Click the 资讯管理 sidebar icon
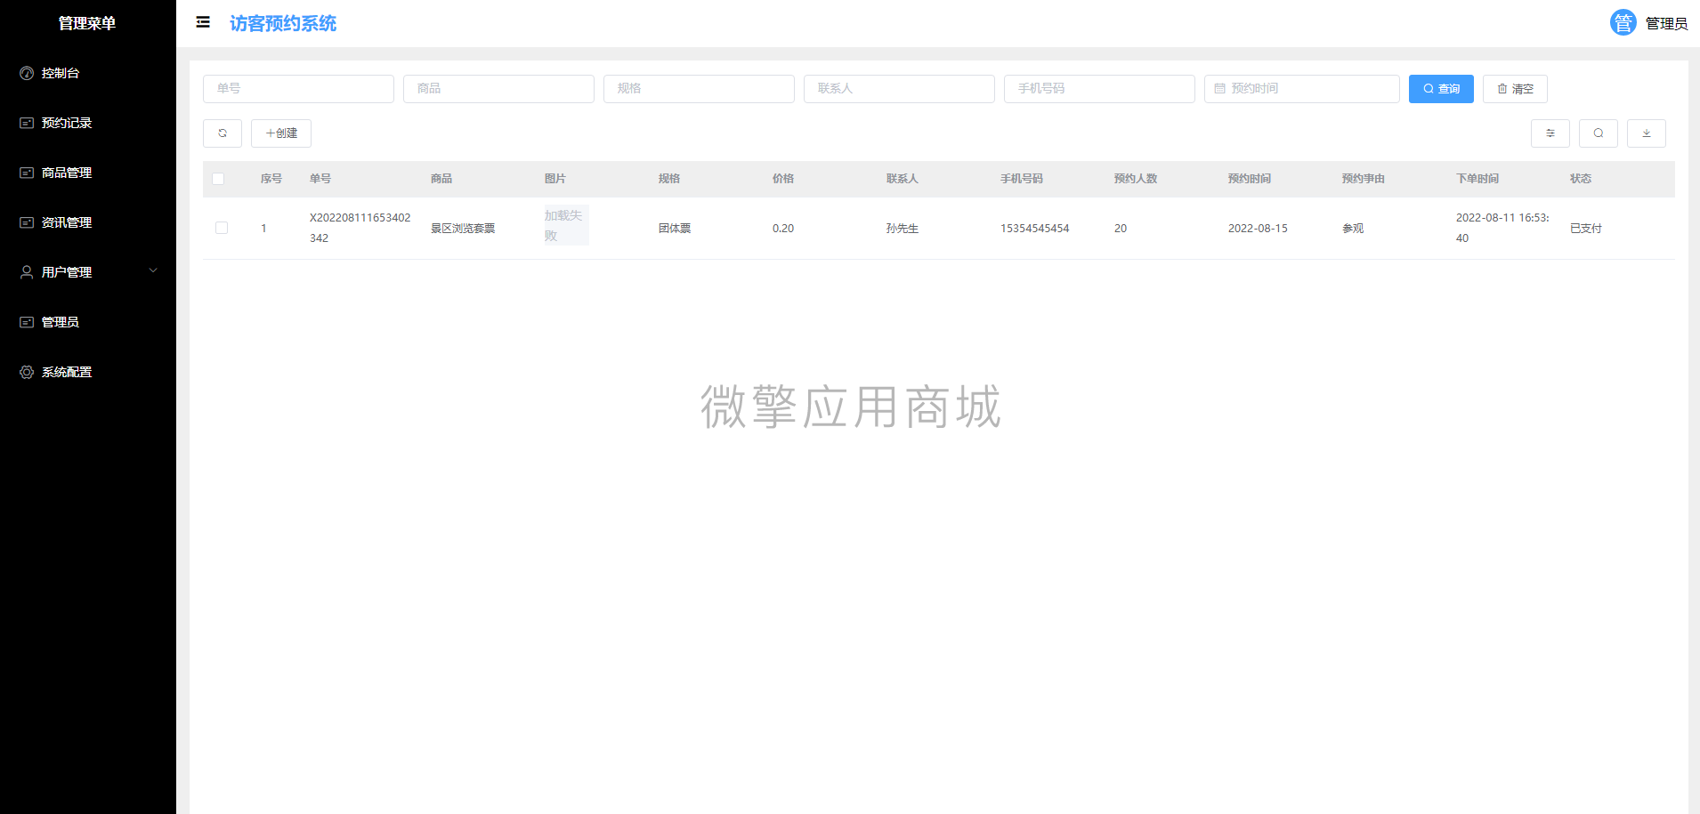Image resolution: width=1700 pixels, height=814 pixels. (27, 222)
